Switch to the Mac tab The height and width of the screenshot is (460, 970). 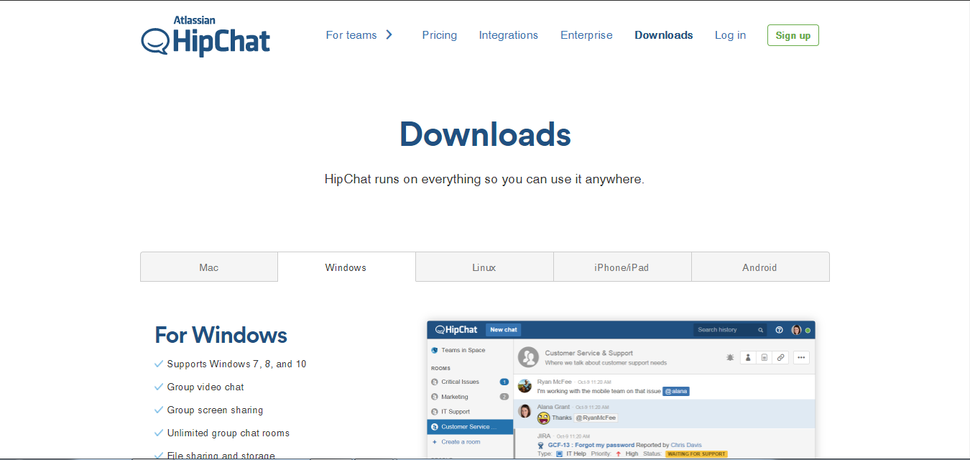pos(209,267)
